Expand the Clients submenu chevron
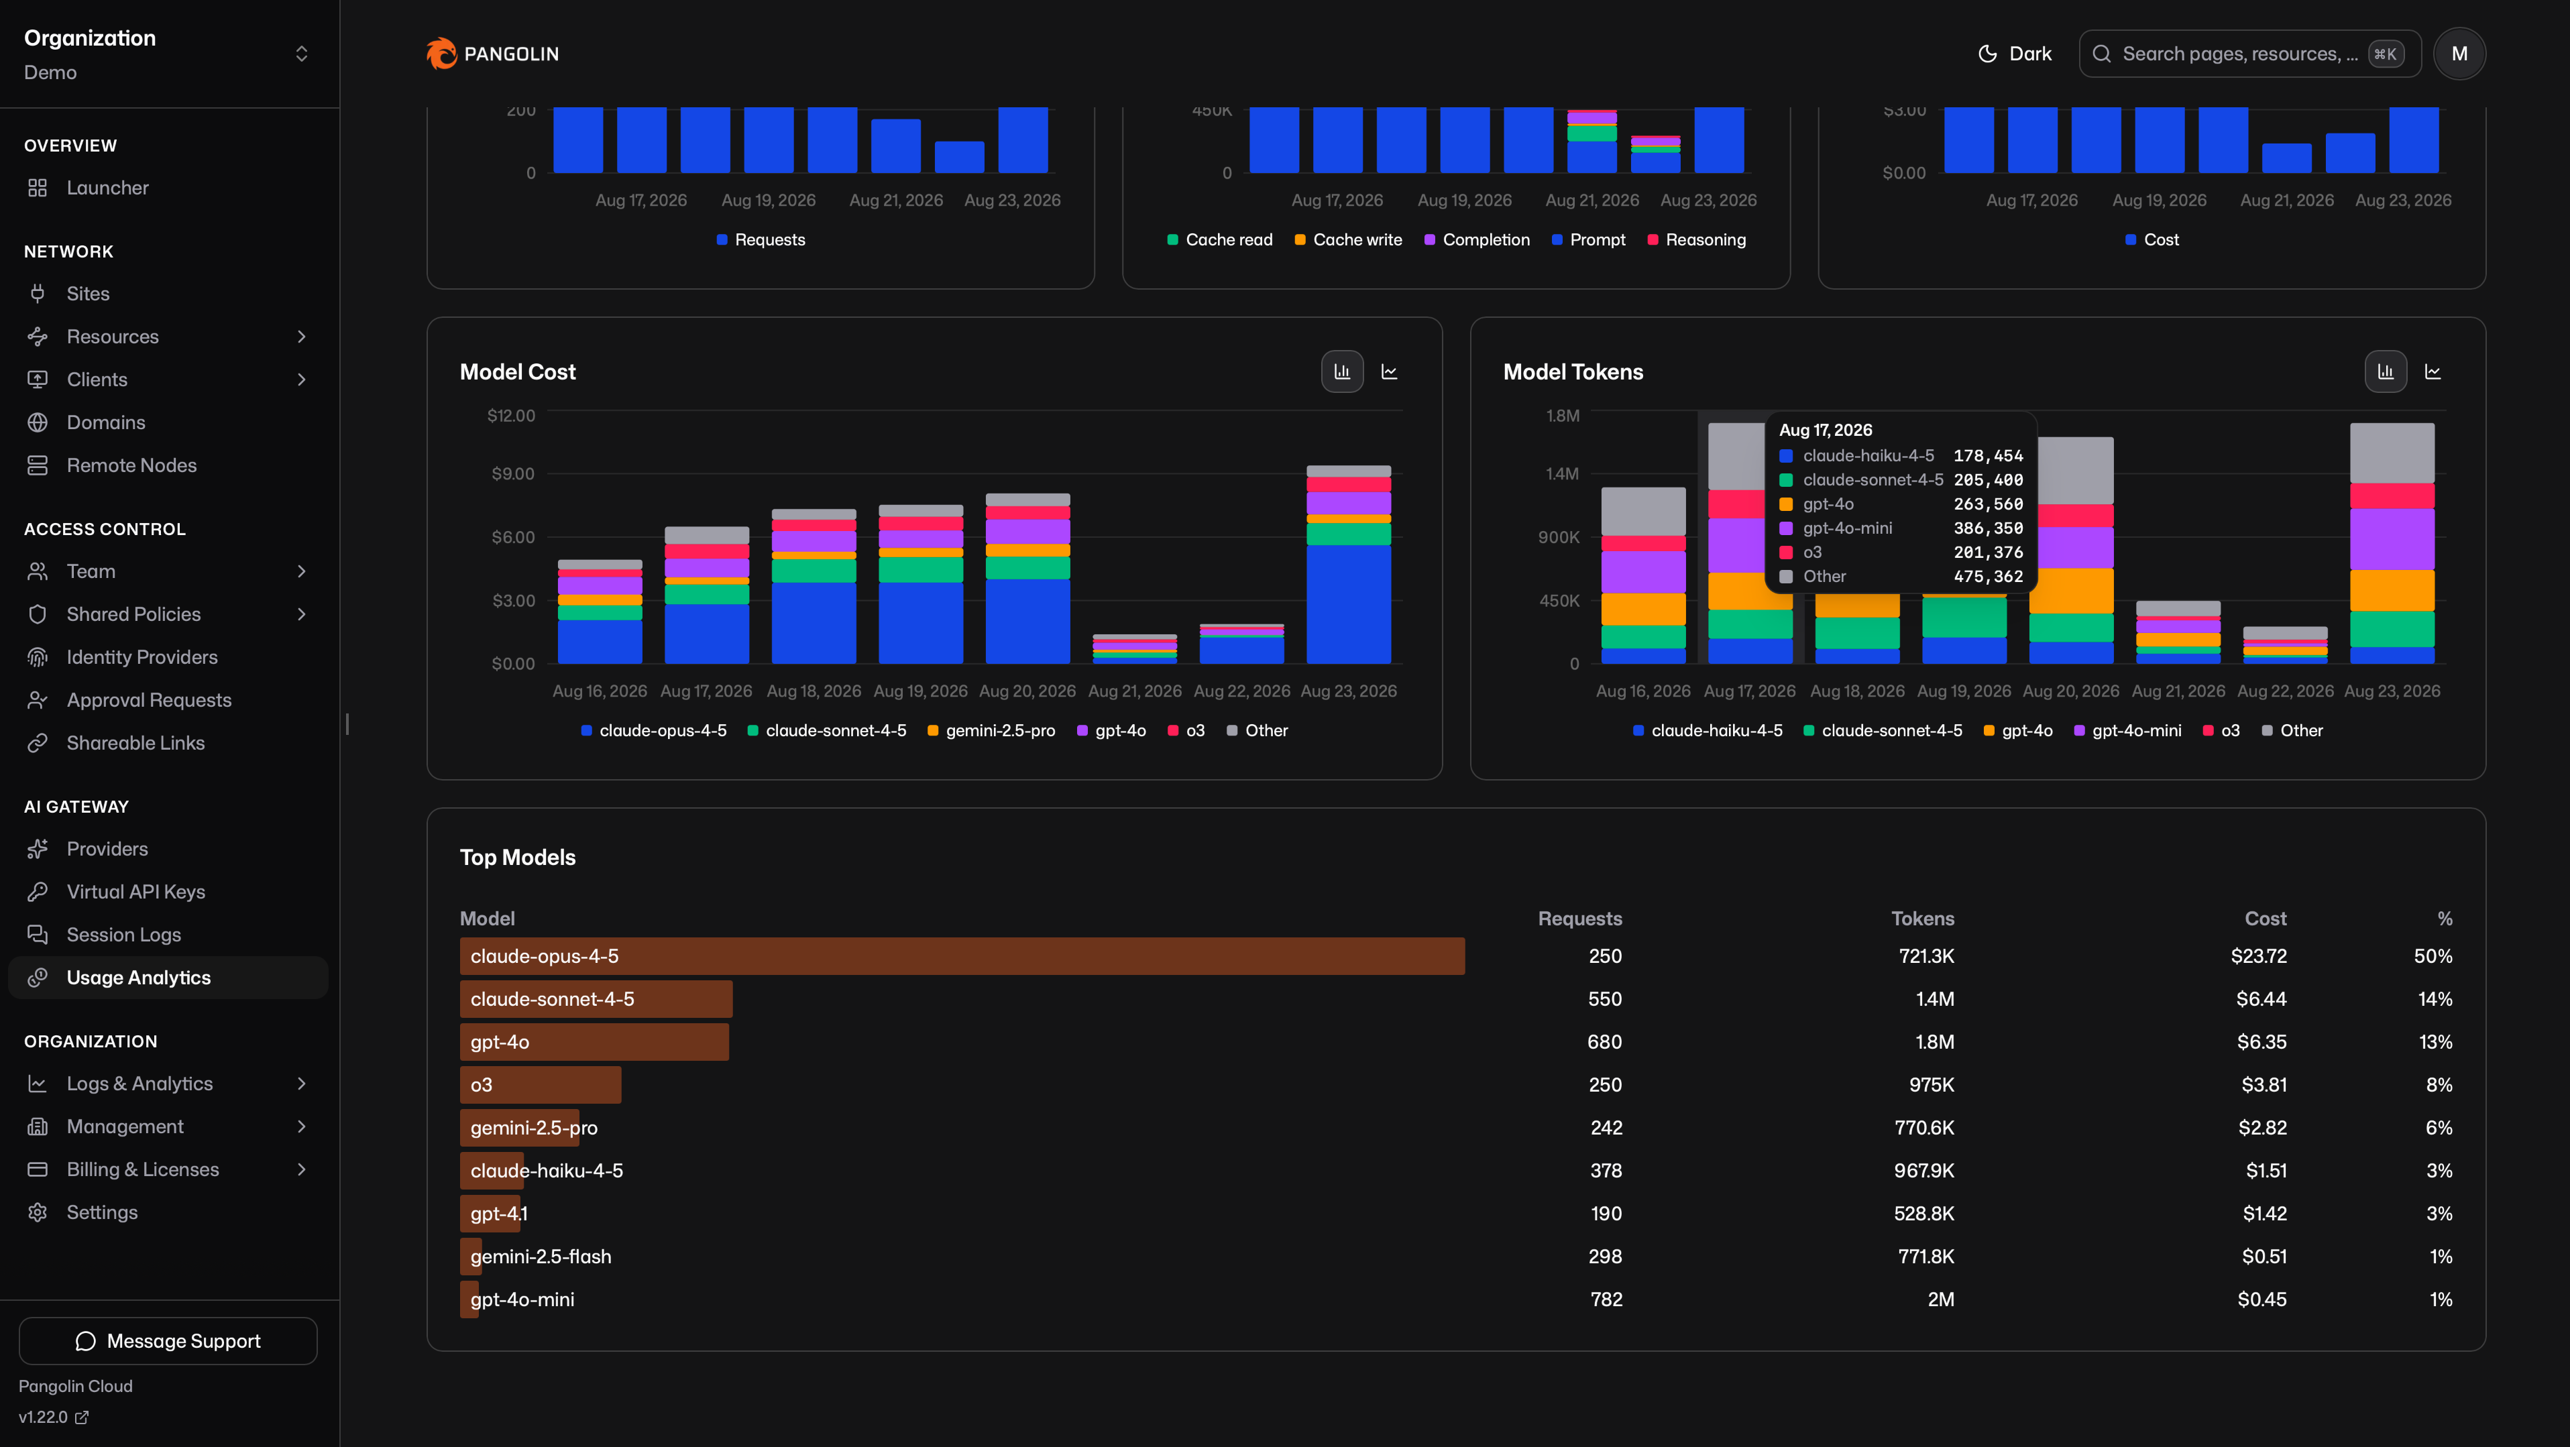The height and width of the screenshot is (1447, 2570). 301,379
